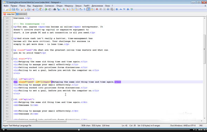Open Find with the binoculars icon
The width and height of the screenshot is (207, 132).
(55, 9)
